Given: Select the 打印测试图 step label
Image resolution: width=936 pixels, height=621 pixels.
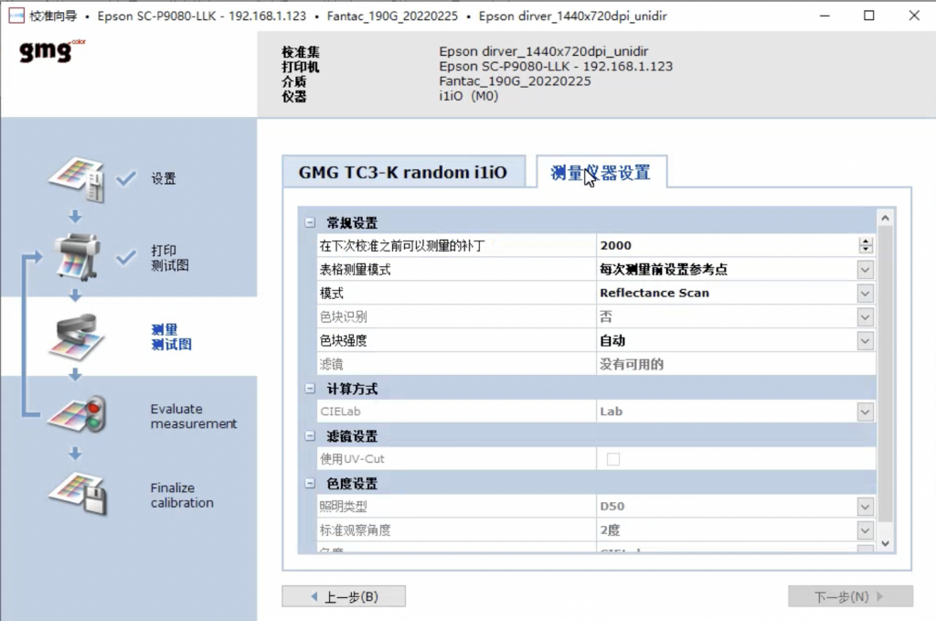Looking at the screenshot, I should (170, 258).
